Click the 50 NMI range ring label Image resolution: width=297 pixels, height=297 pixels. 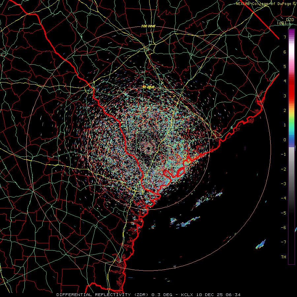pyautogui.click(x=148, y=87)
